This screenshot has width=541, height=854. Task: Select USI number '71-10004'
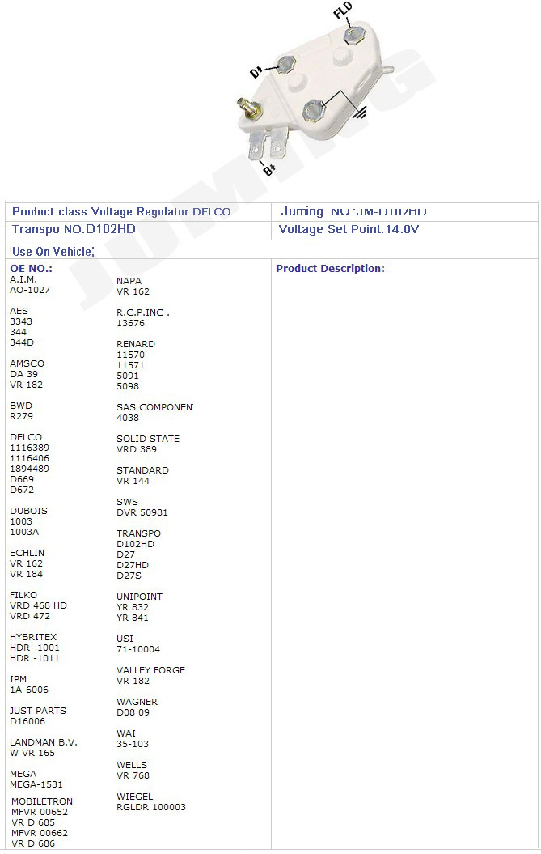138,649
